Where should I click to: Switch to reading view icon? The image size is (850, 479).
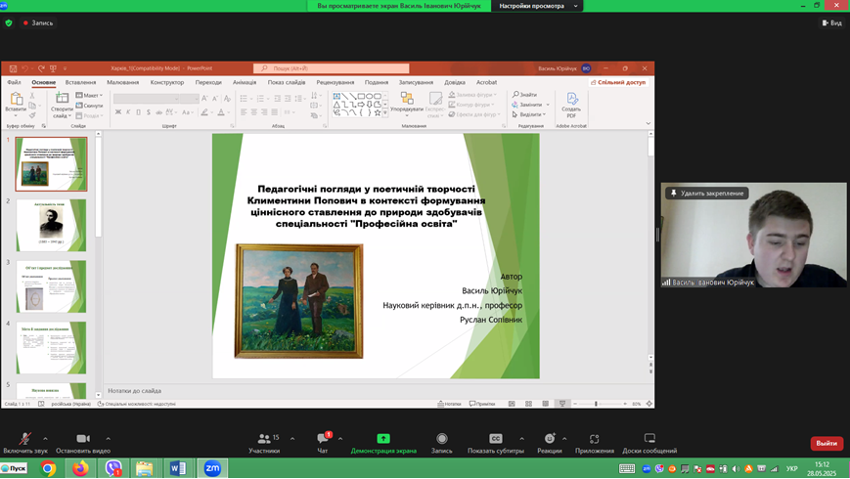coord(546,404)
